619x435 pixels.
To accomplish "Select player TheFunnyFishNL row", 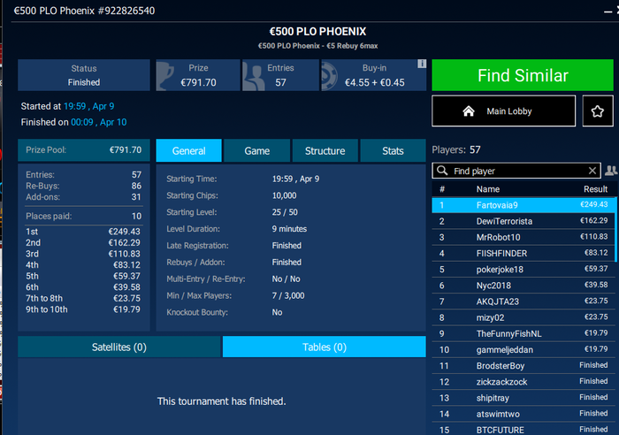I will (523, 333).
